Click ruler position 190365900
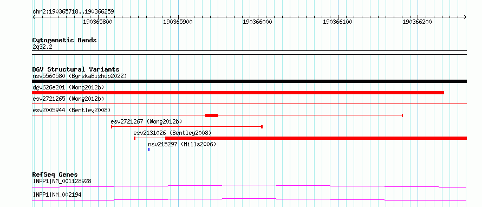Image resolution: width=482 pixels, height=207 pixels. coord(178,22)
